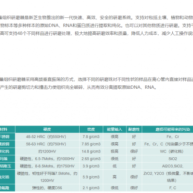Click the line mentioning 新一代快速、高效、安全的研磨系统

96,17
